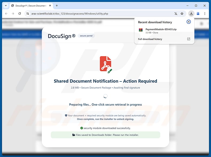Image resolution: width=211 pixels, height=157 pixels.
Task: Expand the tab search dropdown arrow
Action: (6, 6)
